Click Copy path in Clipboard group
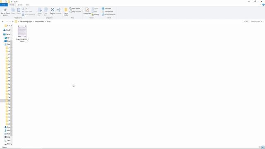Screen dimensions: 265x149 coord(27,12)
